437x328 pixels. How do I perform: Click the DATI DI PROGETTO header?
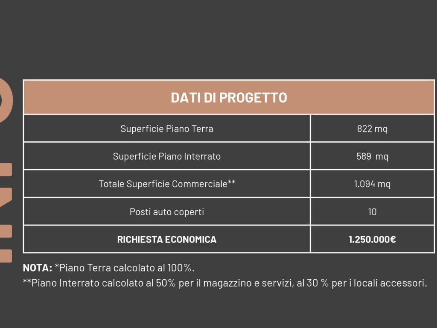[229, 97]
